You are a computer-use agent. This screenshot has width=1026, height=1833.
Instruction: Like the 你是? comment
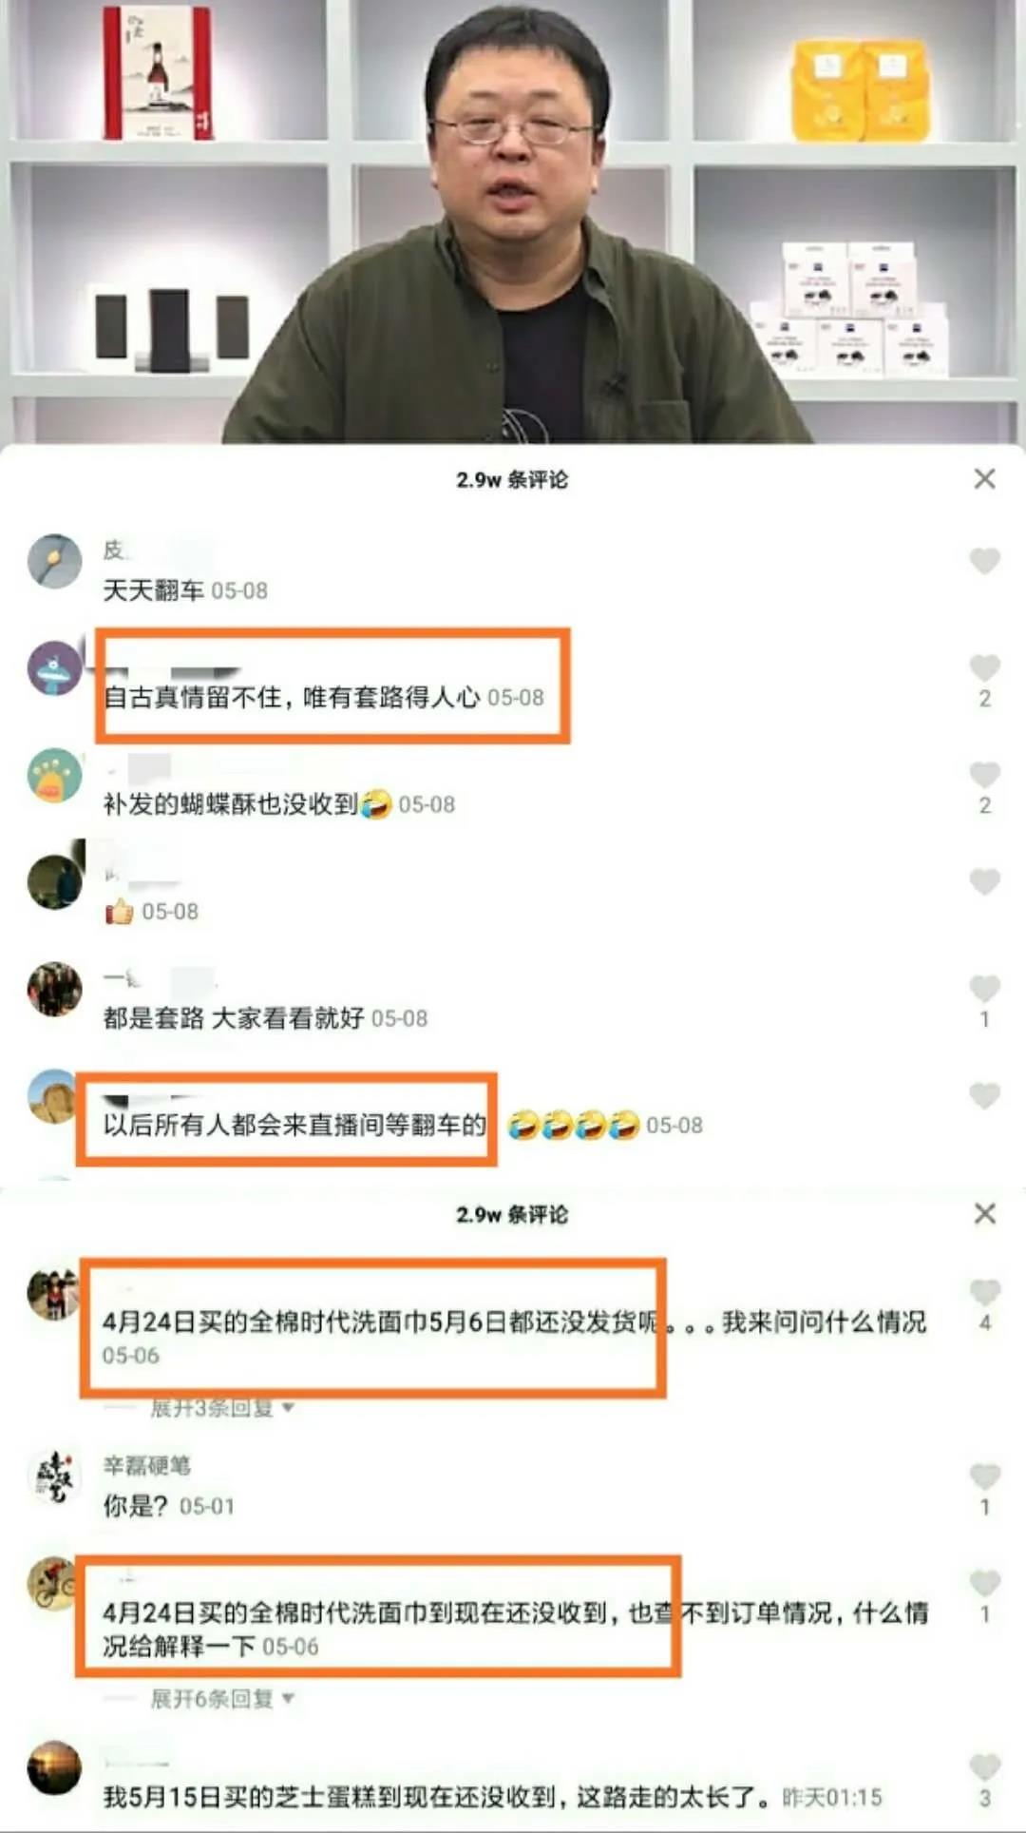coord(985,1476)
